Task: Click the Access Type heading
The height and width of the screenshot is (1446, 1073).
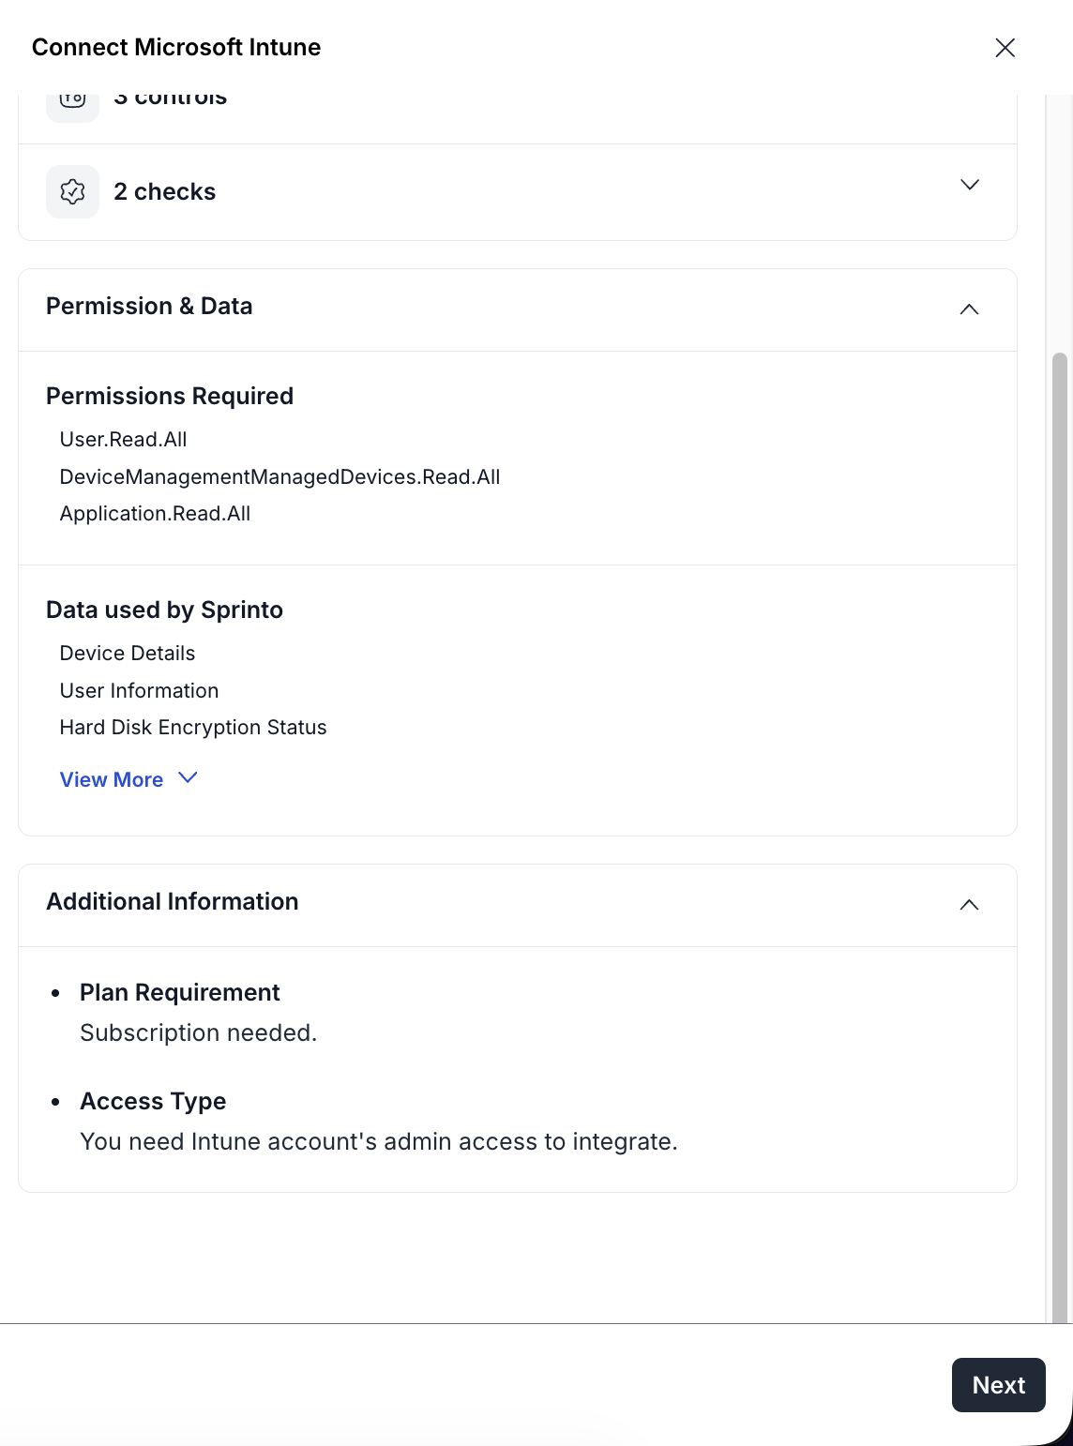Action: [153, 1102]
